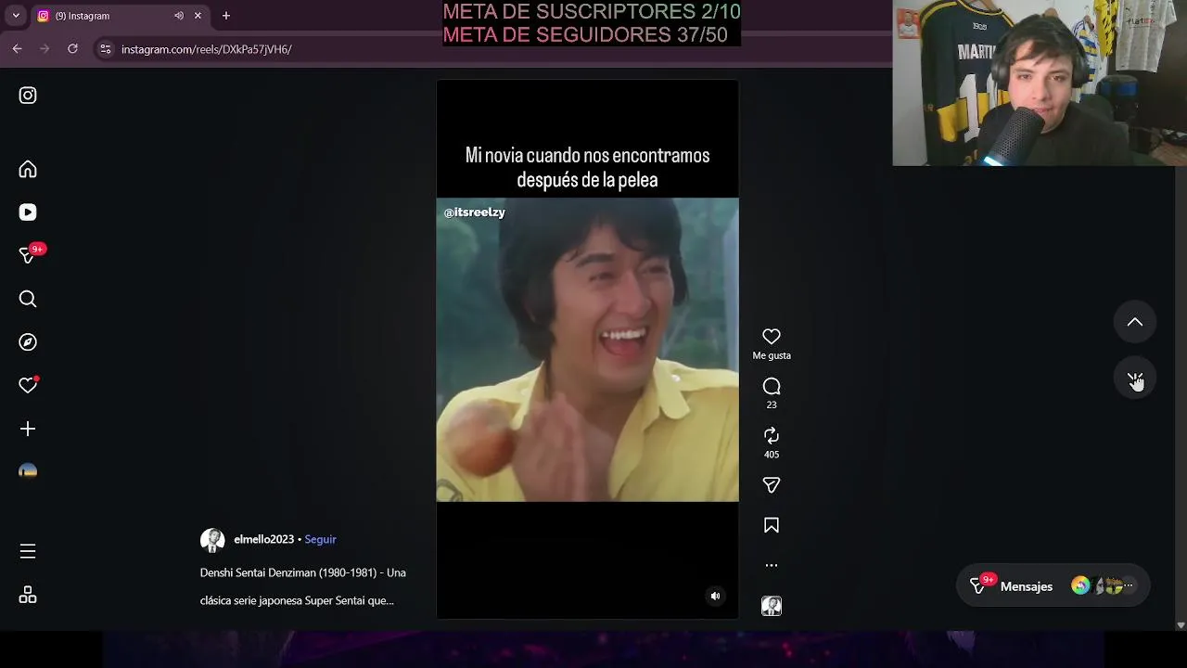Expand the Denshi Sentai Denziman caption

[x=303, y=586]
